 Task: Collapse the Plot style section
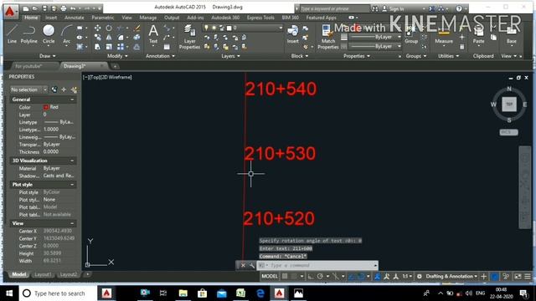[x=72, y=185]
